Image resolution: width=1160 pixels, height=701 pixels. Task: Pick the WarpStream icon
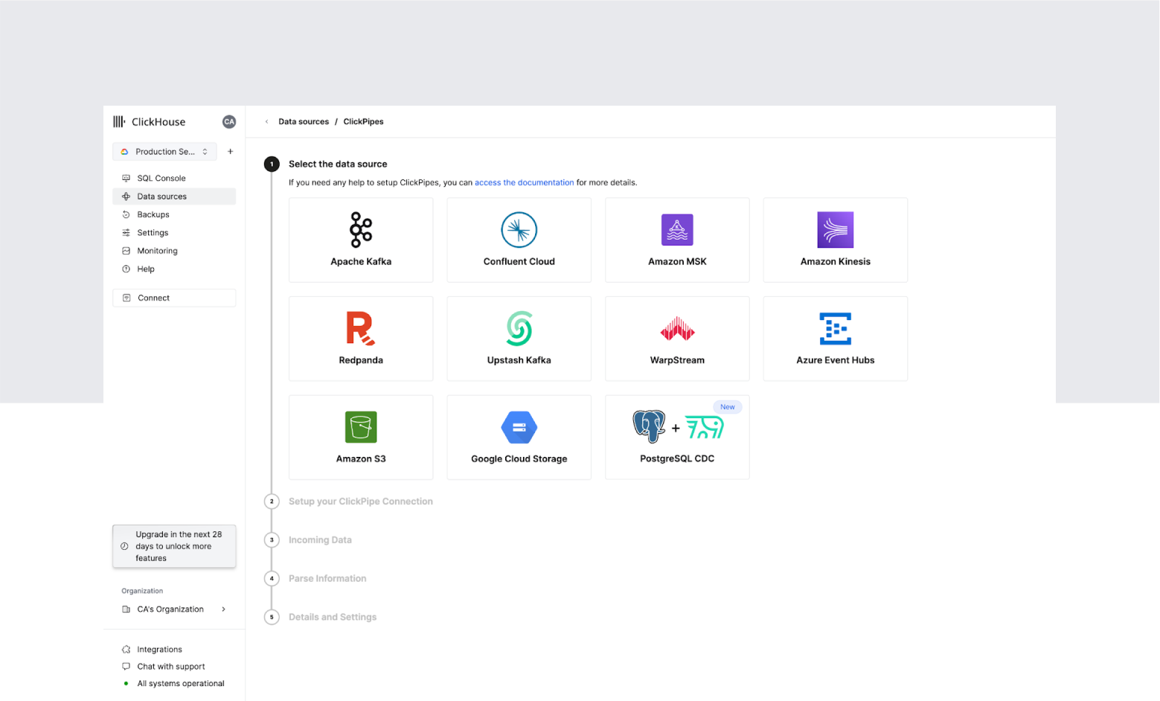(x=677, y=328)
